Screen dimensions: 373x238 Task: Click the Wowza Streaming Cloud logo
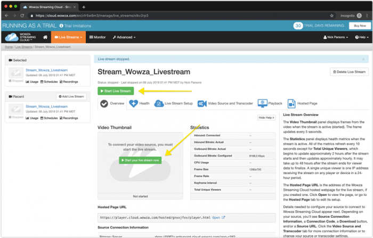(18, 37)
